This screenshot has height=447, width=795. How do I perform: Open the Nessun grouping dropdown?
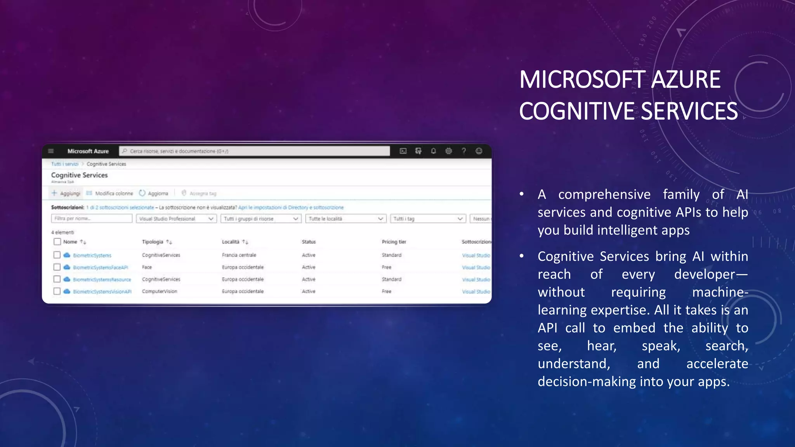point(481,219)
